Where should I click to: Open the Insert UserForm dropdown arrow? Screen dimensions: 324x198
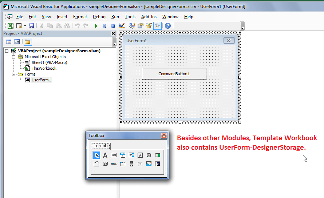pos(25,26)
